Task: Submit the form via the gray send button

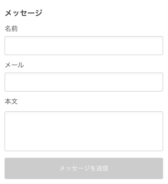Action: (84, 168)
